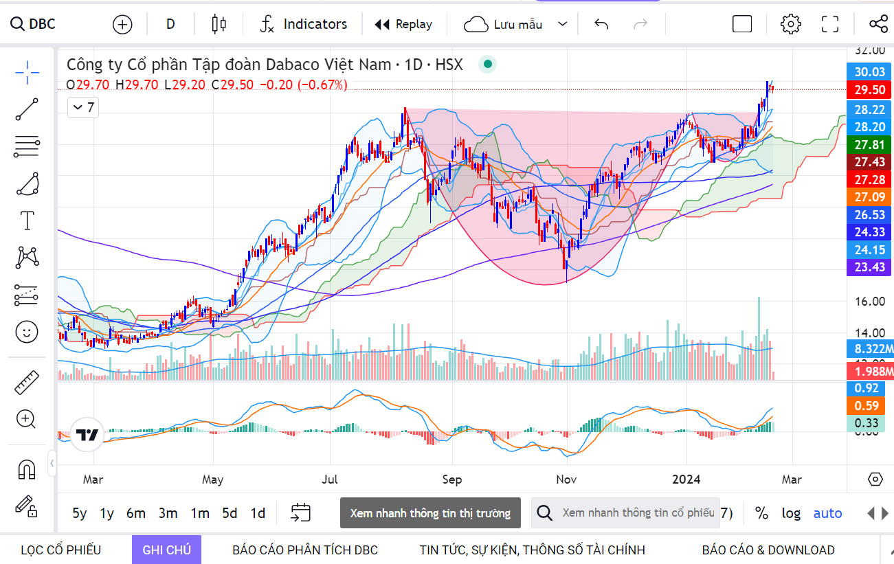Image resolution: width=894 pixels, height=564 pixels.
Task: Toggle lock all drawings
Action: tap(27, 506)
